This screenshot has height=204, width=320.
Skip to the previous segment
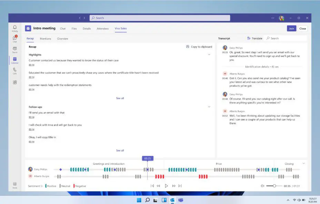152,186
